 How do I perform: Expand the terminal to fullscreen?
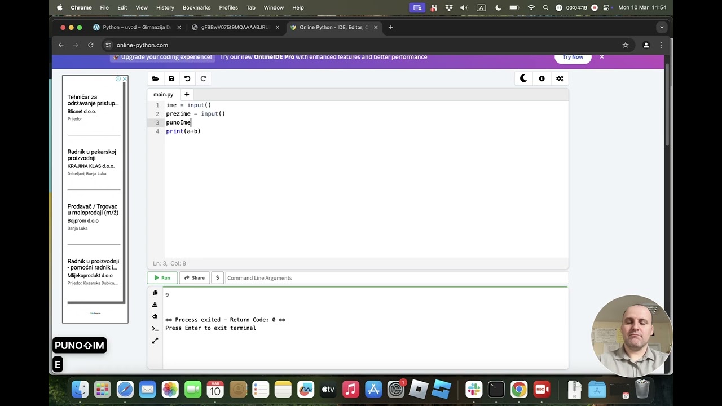coord(155,341)
